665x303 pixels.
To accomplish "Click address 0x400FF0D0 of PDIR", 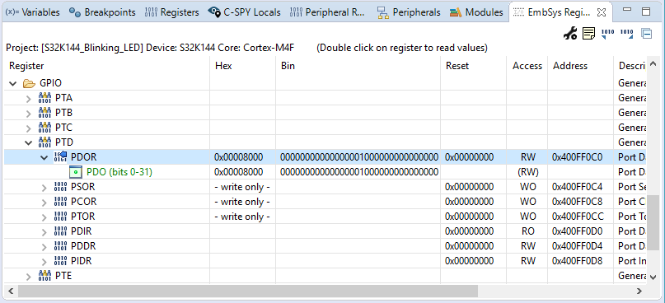I will coord(578,231).
